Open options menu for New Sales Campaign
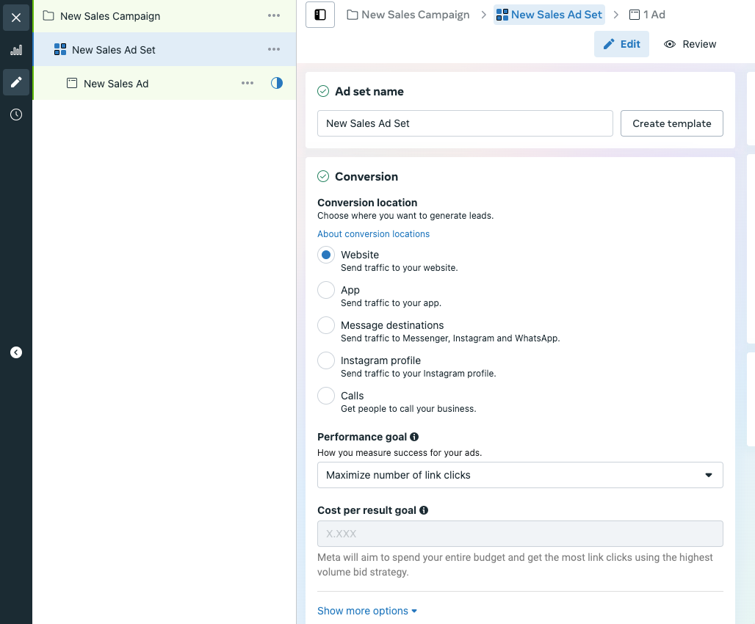 click(274, 15)
